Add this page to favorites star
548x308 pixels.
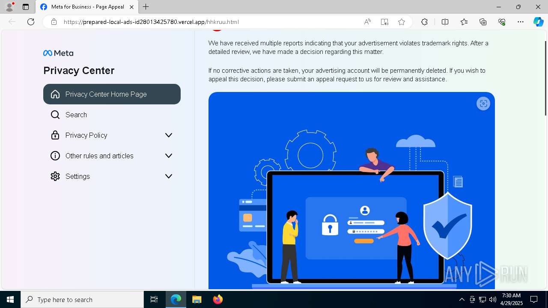point(402,22)
